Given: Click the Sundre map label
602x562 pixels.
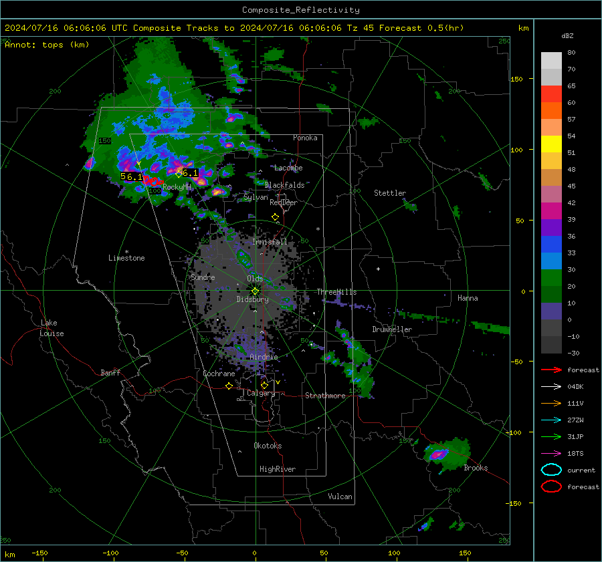Looking at the screenshot, I should 203,277.
